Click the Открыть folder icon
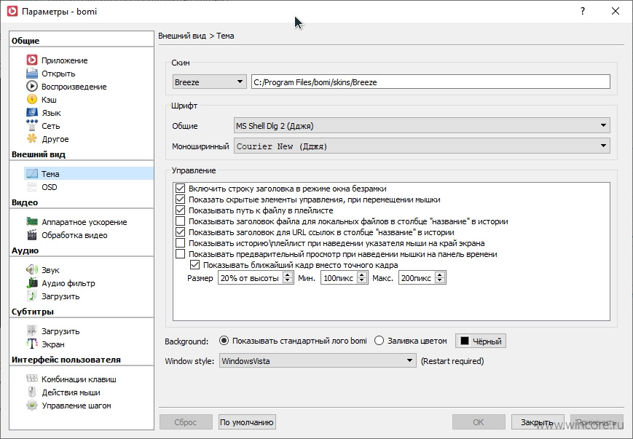 [x=32, y=74]
